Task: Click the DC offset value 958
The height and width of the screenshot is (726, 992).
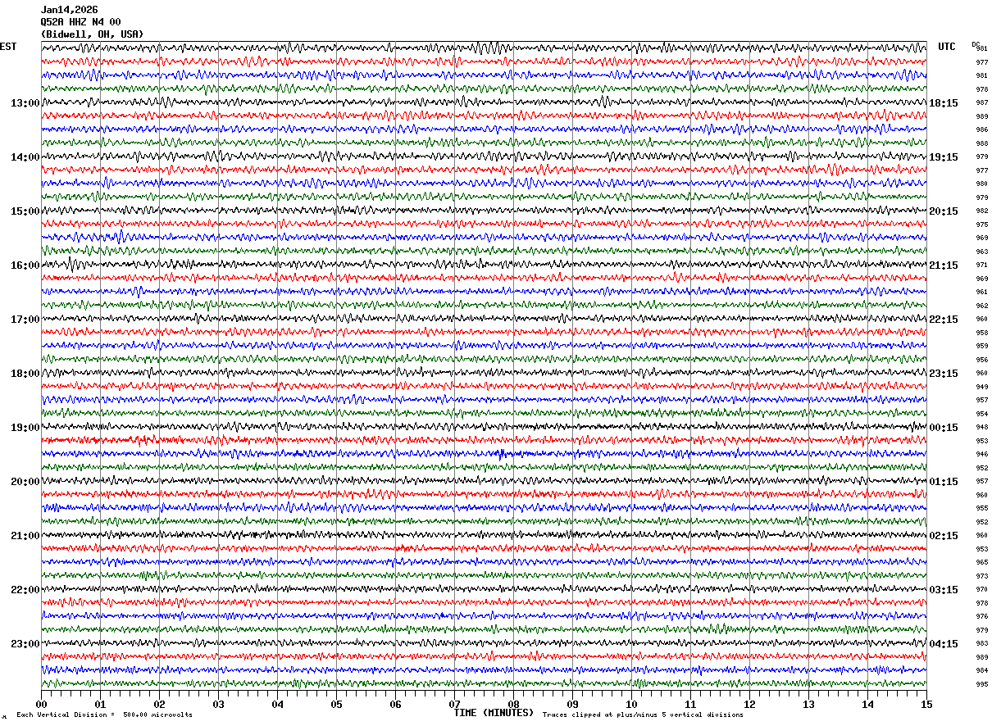Action: tap(981, 333)
